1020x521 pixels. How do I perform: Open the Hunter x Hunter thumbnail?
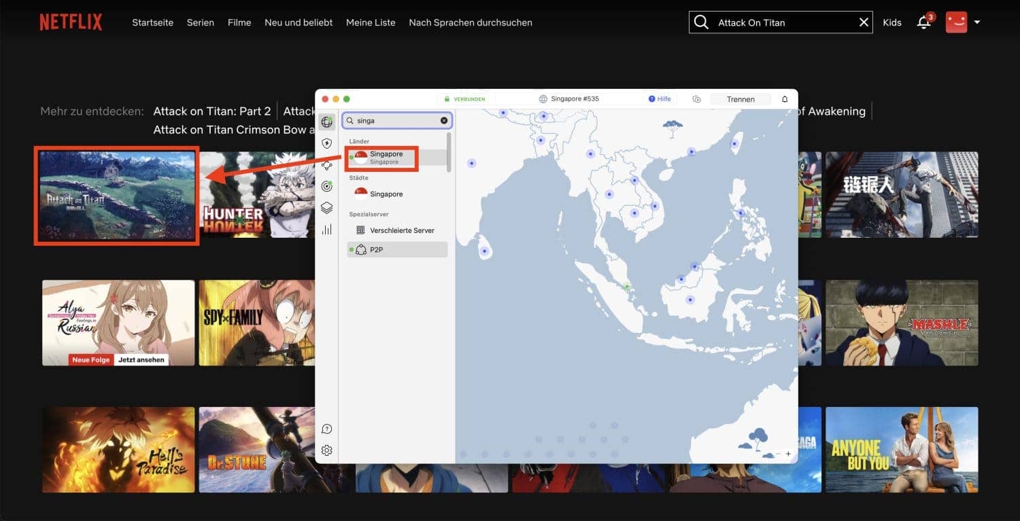(257, 194)
